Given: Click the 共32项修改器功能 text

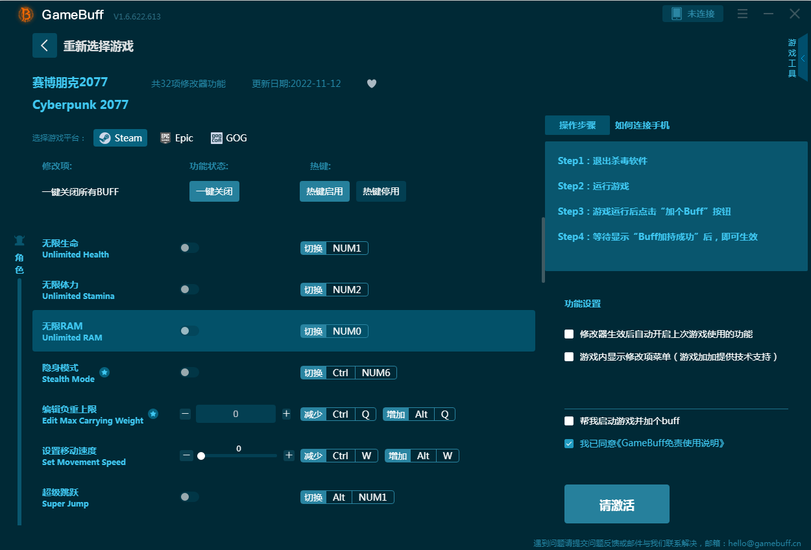Looking at the screenshot, I should [188, 84].
